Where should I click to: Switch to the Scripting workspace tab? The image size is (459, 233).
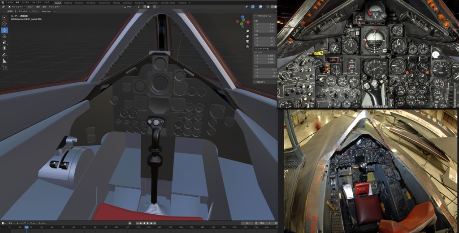pyautogui.click(x=182, y=3)
